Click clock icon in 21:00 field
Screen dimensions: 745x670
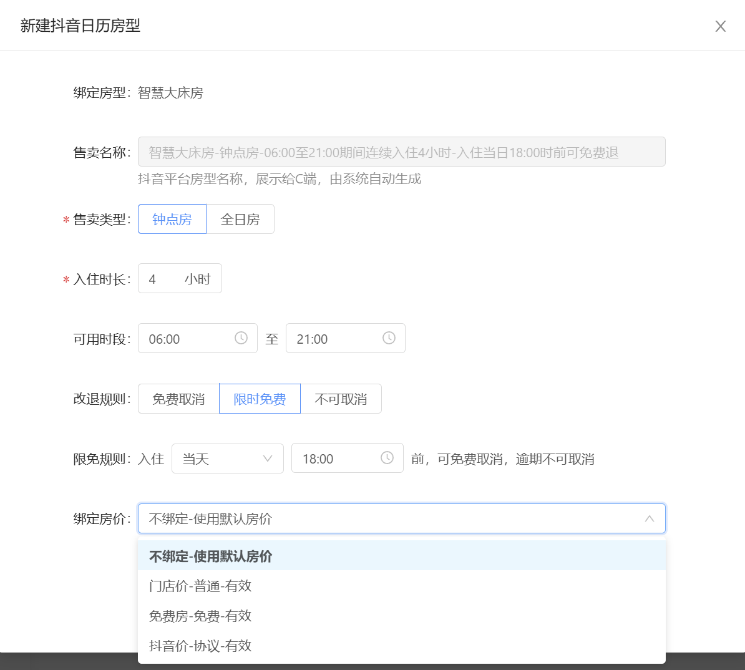pyautogui.click(x=389, y=338)
